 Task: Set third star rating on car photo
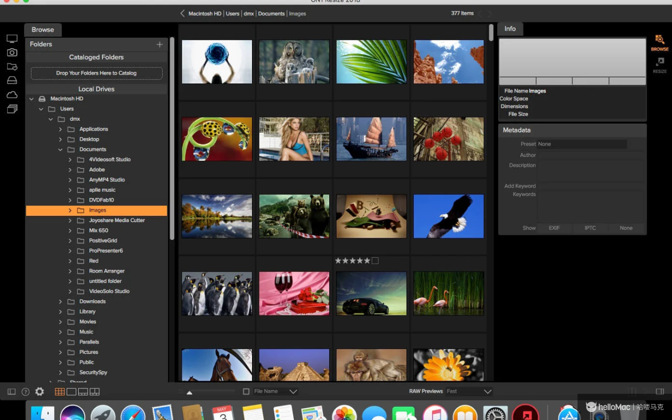pyautogui.click(x=353, y=260)
